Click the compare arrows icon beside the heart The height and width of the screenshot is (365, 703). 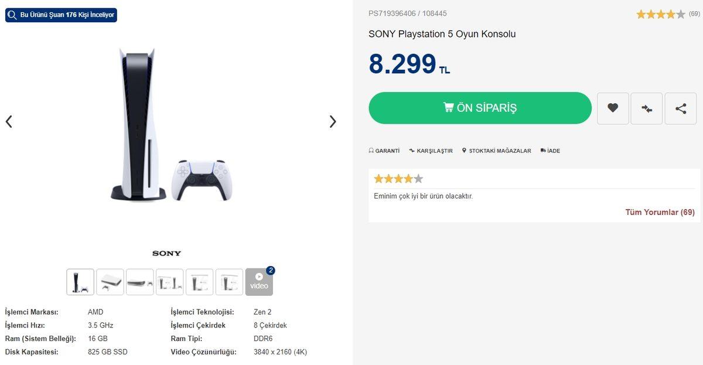(646, 108)
